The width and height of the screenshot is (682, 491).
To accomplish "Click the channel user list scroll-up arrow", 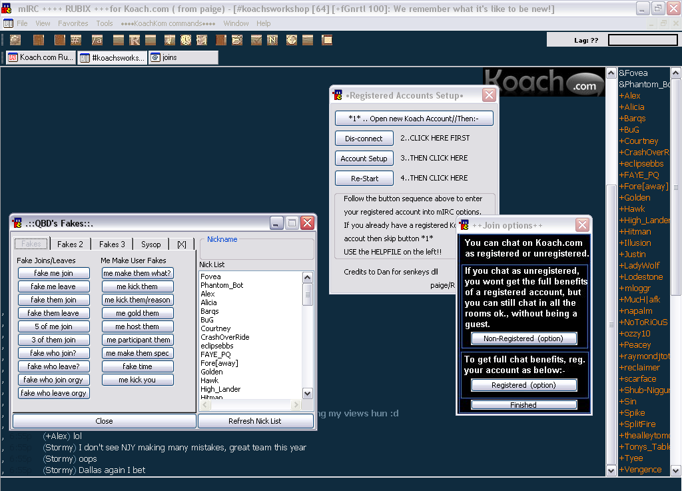I will click(676, 73).
